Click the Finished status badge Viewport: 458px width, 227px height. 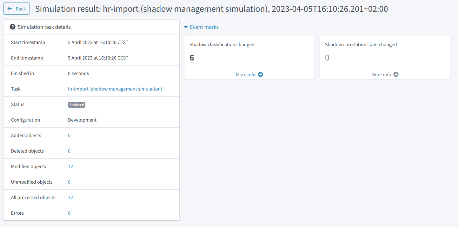[x=76, y=104]
